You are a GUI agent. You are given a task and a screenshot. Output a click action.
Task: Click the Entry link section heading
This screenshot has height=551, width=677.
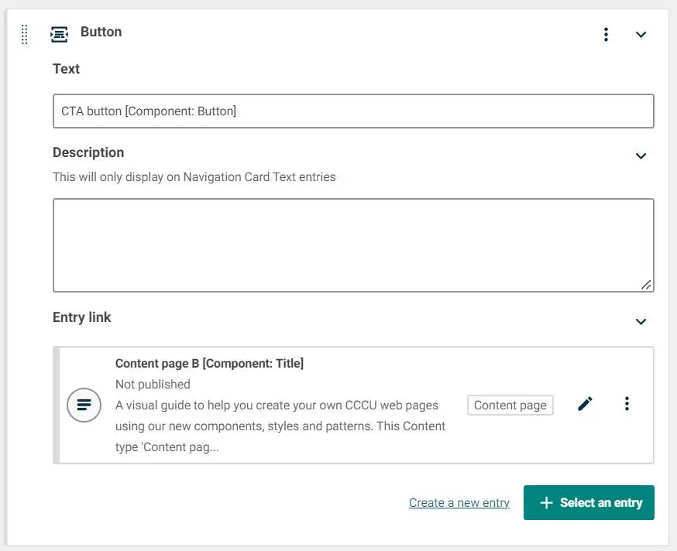coord(81,317)
